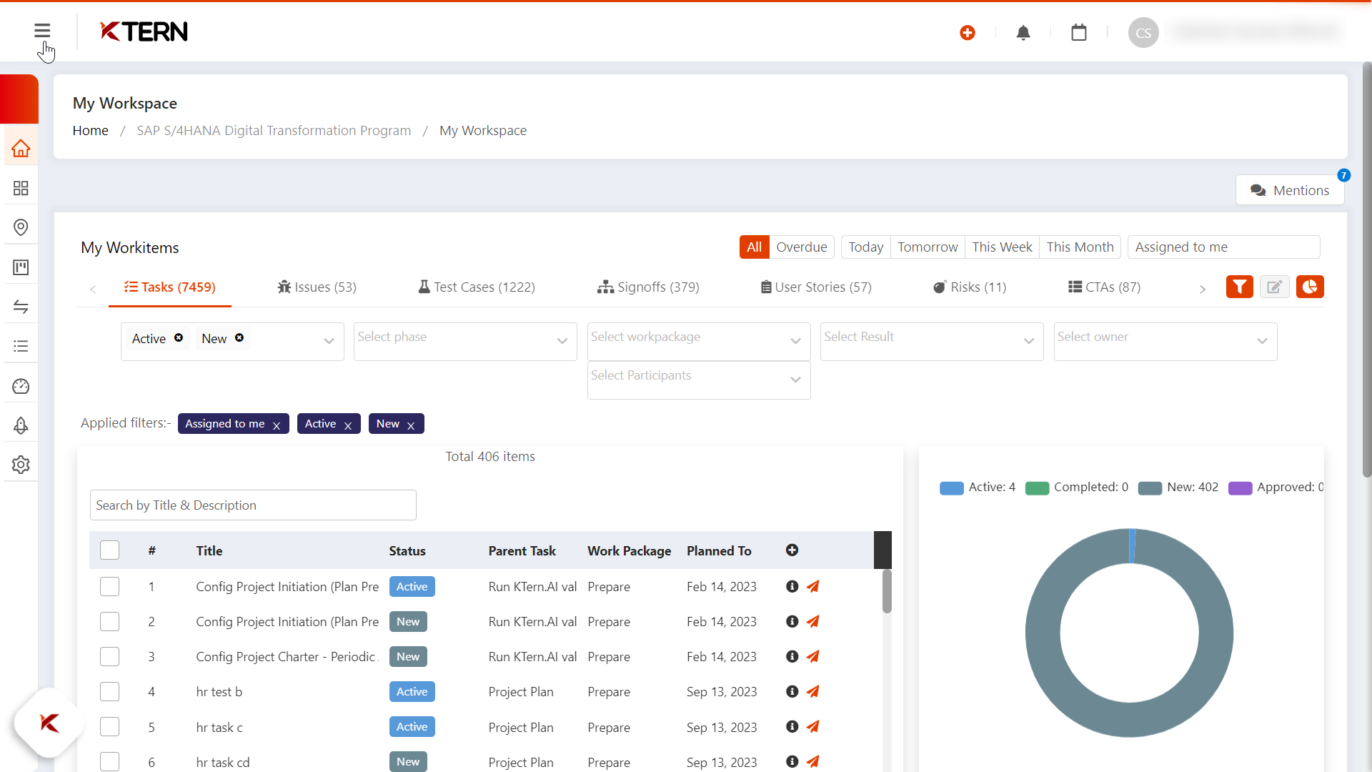This screenshot has height=772, width=1372.
Task: Click the Home breadcrumb link
Action: [x=90, y=130]
